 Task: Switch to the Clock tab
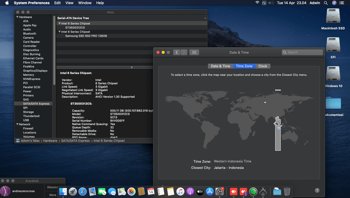263,66
